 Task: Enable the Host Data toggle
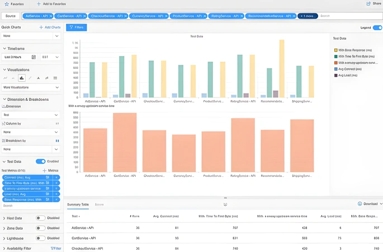click(41, 218)
